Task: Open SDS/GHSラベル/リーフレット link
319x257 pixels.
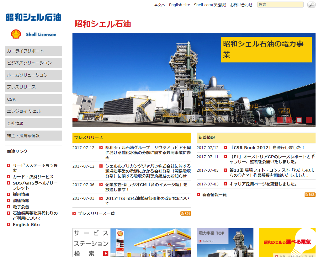Action: 35,185
